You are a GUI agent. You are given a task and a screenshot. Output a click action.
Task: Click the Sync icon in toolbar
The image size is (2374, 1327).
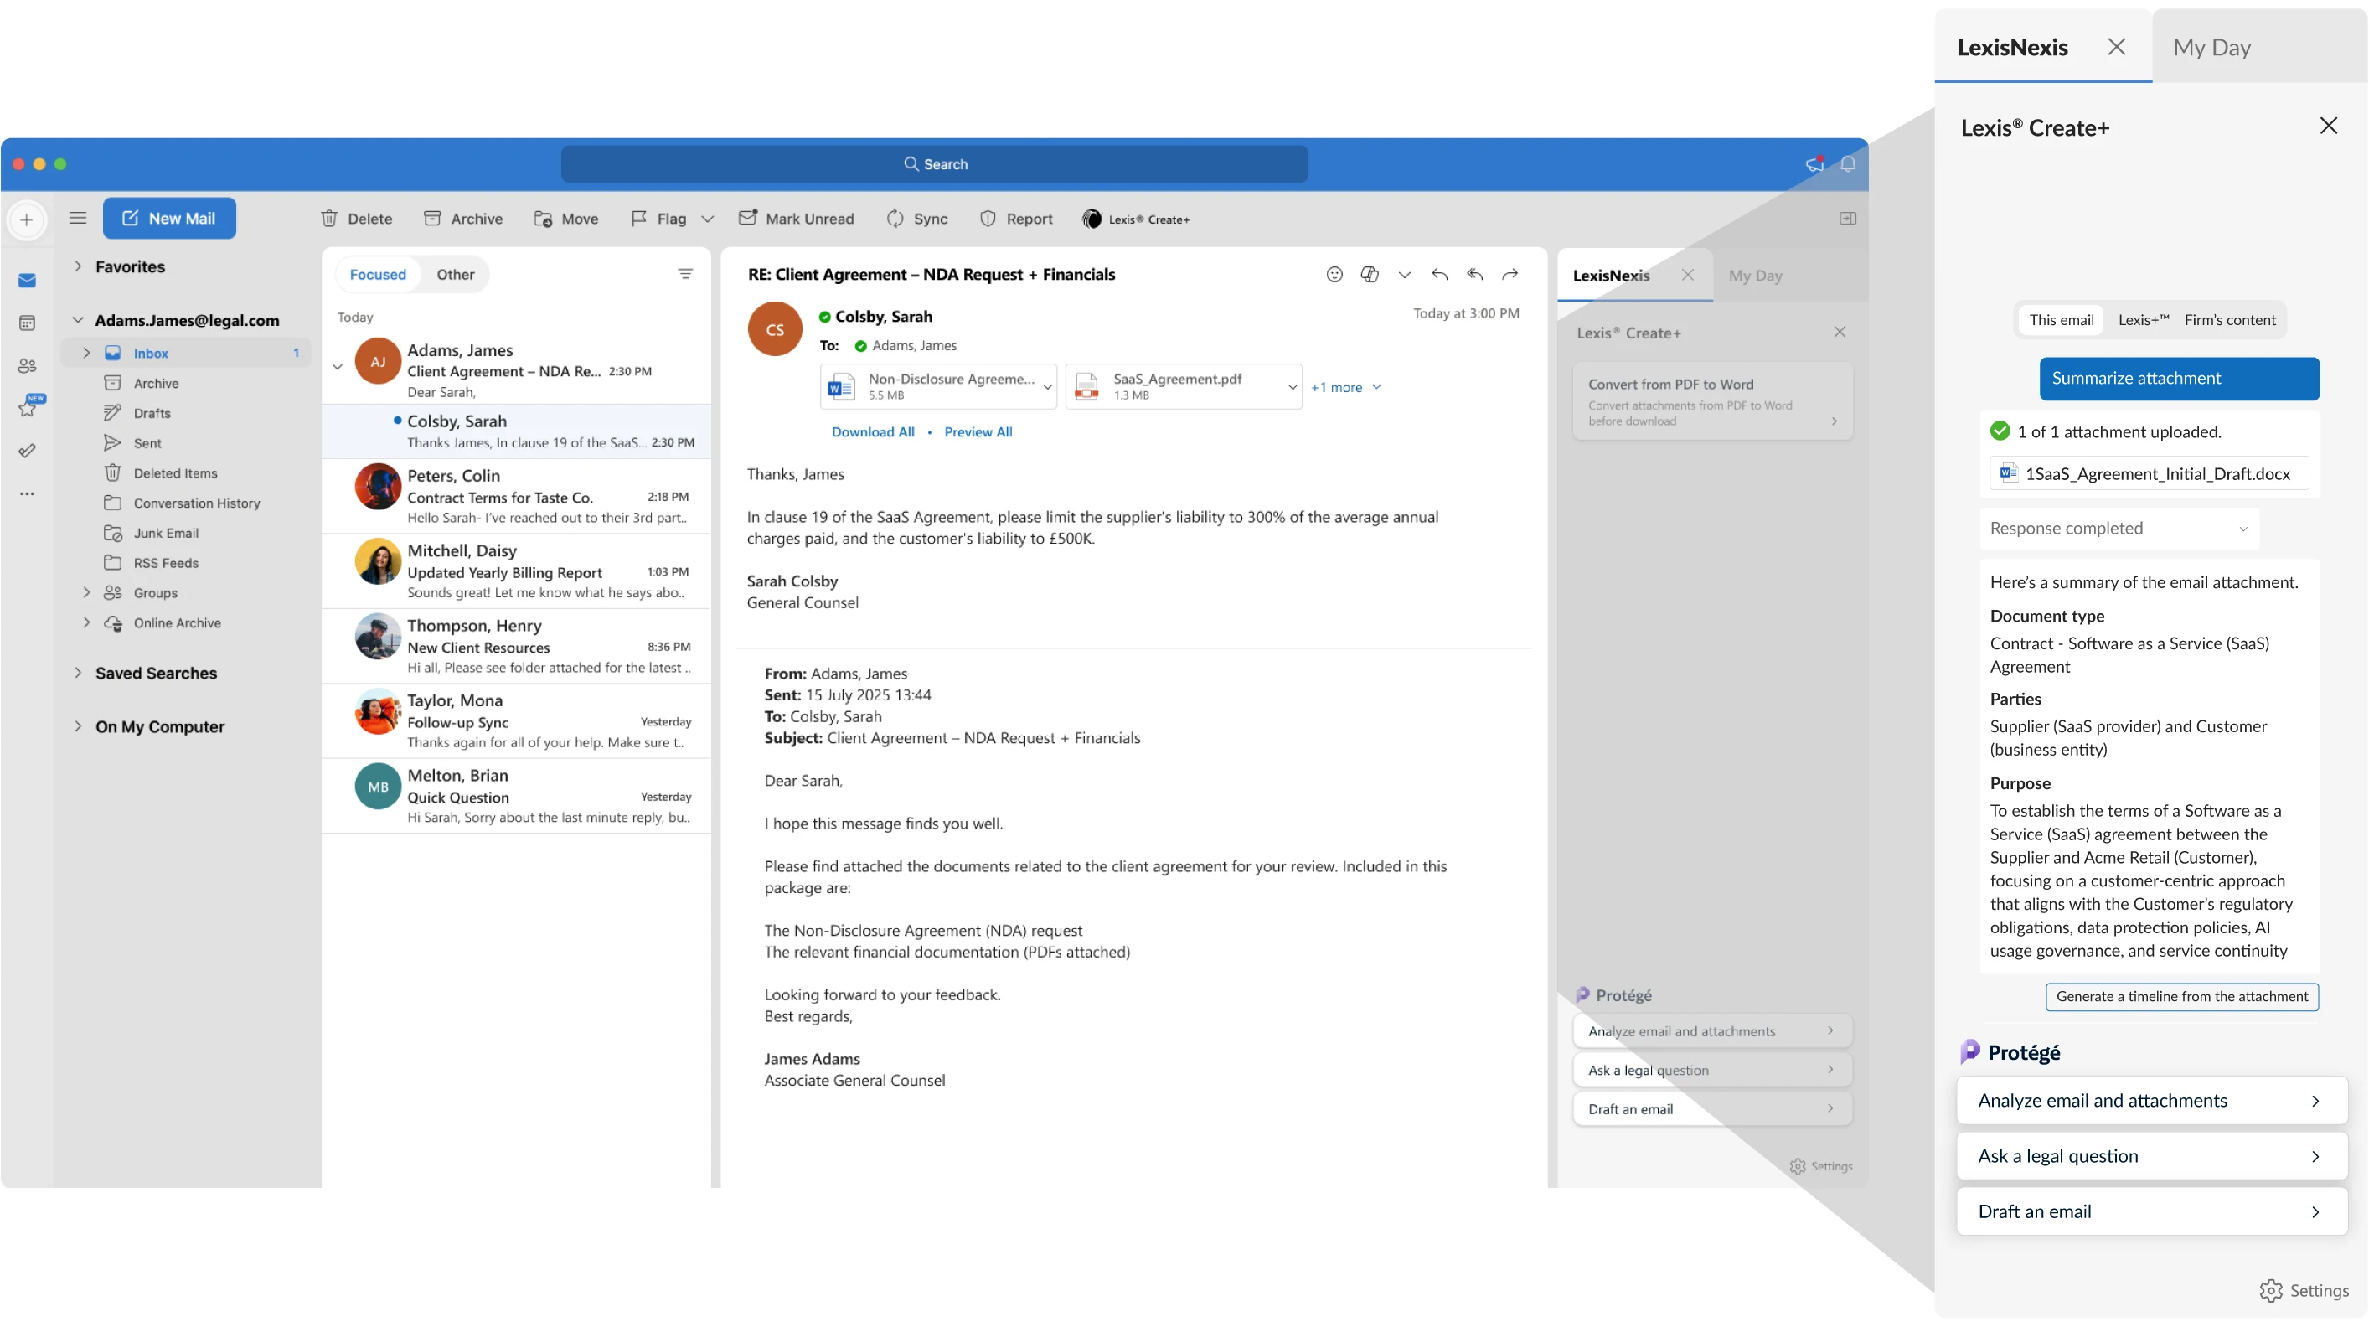click(895, 219)
